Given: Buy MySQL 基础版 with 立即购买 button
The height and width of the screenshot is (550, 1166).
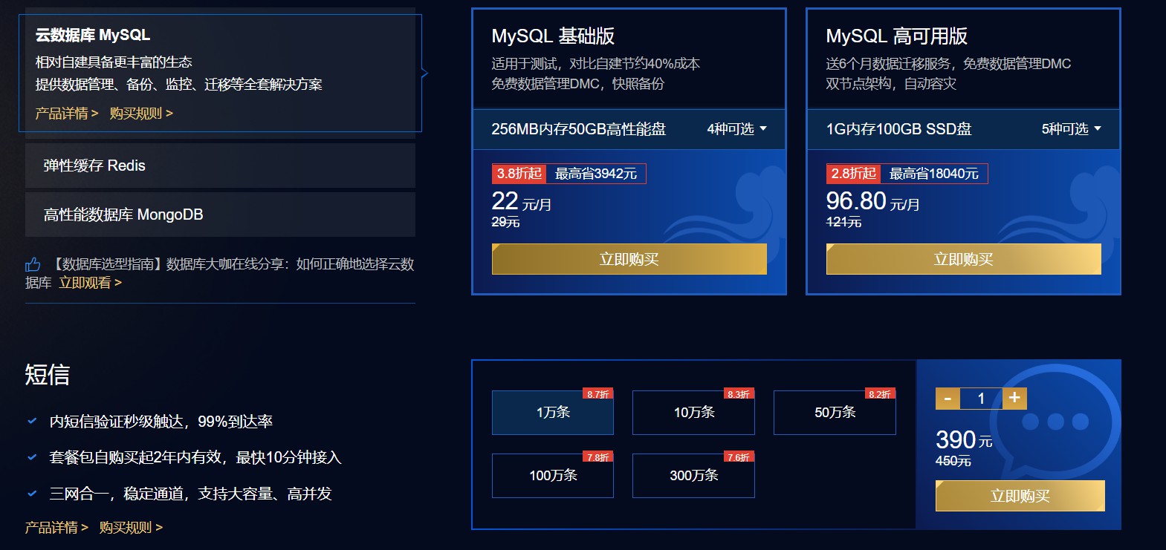Looking at the screenshot, I should click(629, 259).
